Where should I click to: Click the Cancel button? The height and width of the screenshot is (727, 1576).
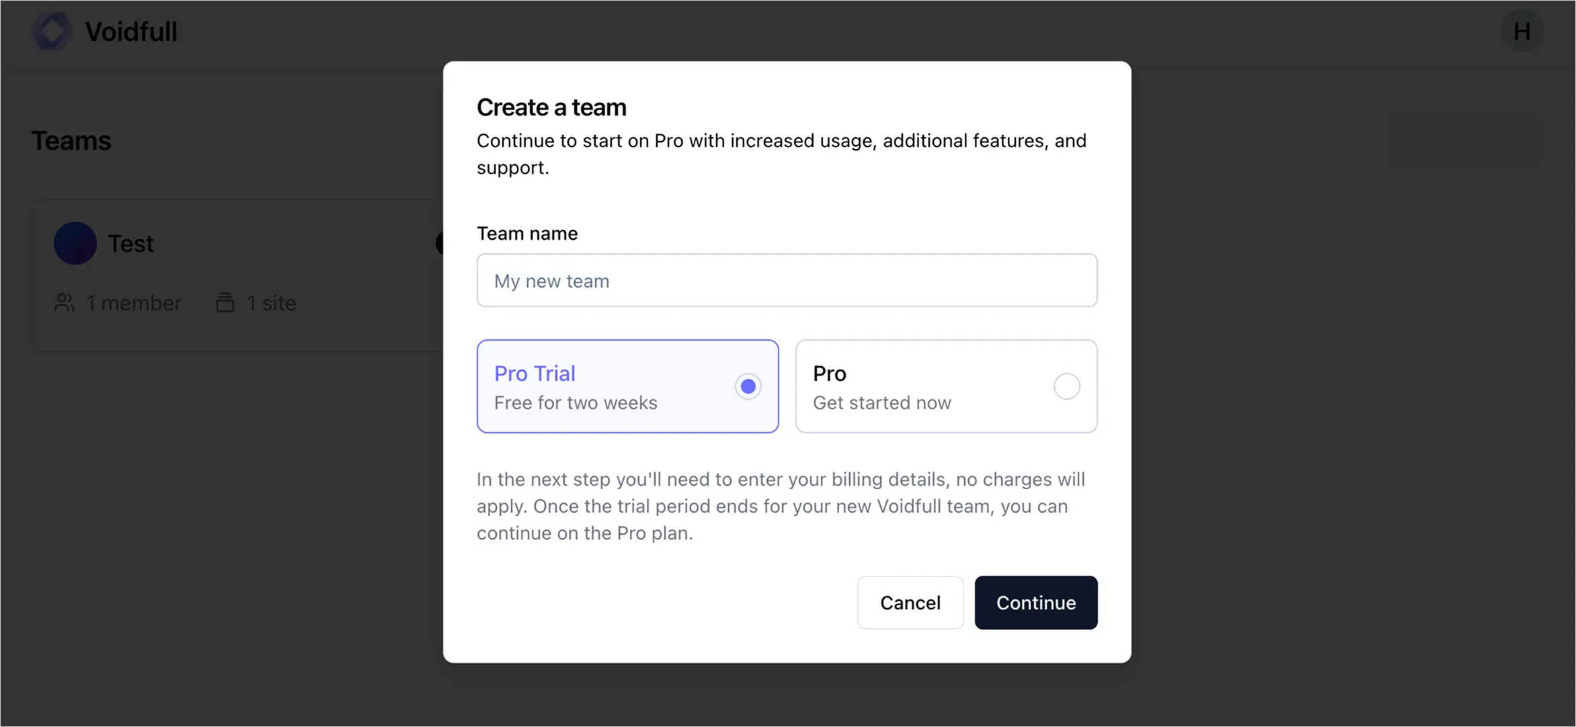(x=910, y=602)
